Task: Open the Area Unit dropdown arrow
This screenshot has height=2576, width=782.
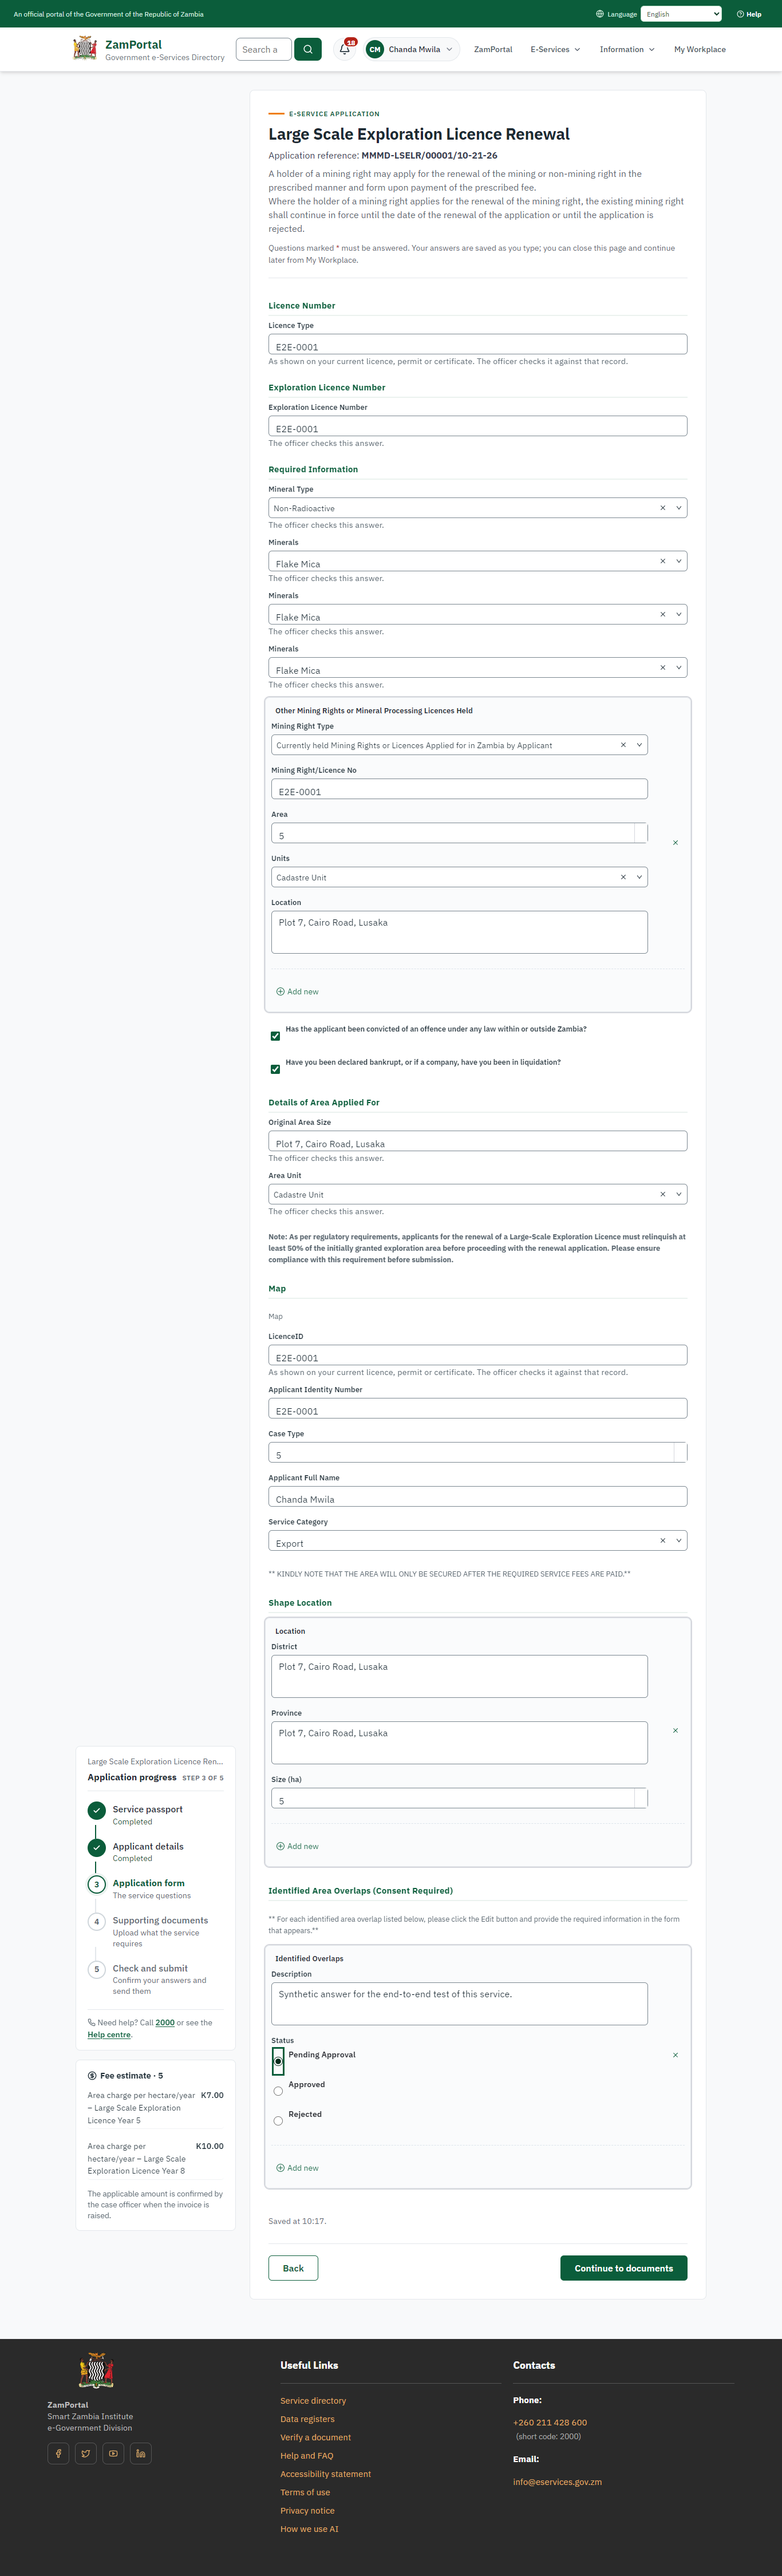Action: point(679,1194)
